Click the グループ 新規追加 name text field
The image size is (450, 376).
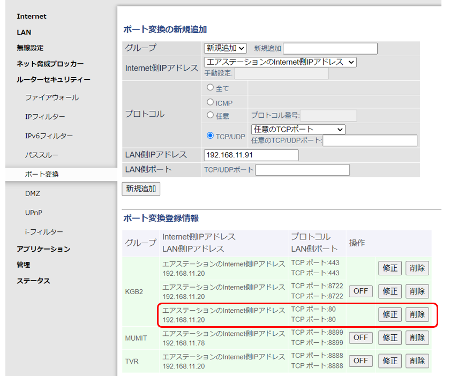point(330,48)
